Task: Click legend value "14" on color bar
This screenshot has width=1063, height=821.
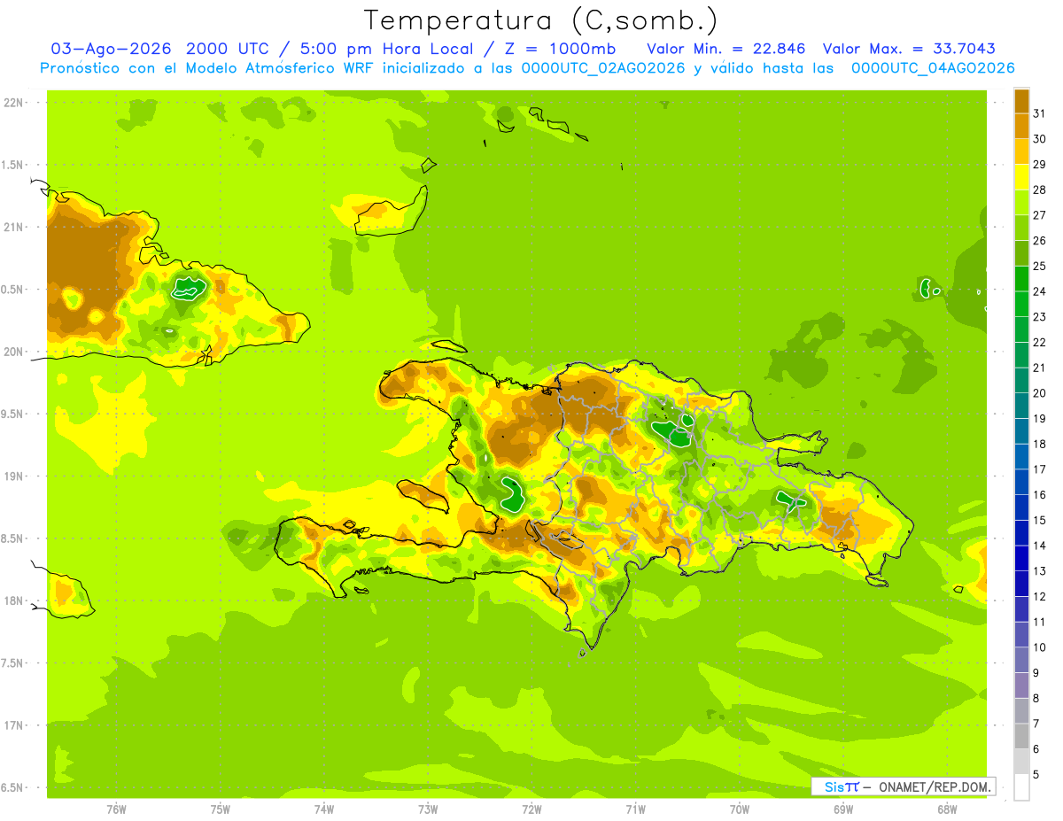Action: (x=1040, y=546)
